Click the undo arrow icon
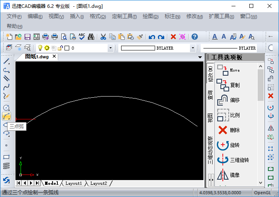279x197 pixels. pos(152,37)
